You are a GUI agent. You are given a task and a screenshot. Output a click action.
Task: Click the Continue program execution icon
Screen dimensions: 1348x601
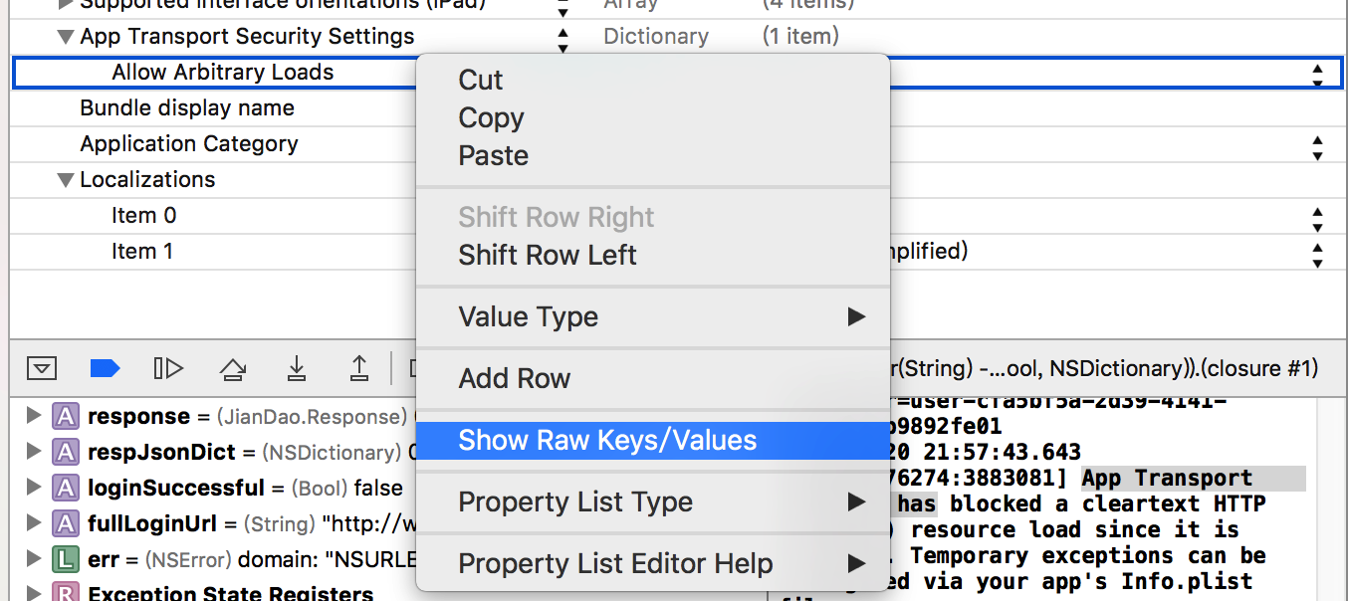168,368
